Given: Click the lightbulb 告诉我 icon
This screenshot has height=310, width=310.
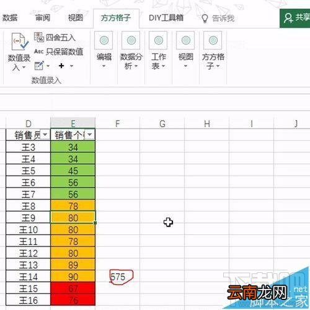Looking at the screenshot, I should pyautogui.click(x=205, y=19).
